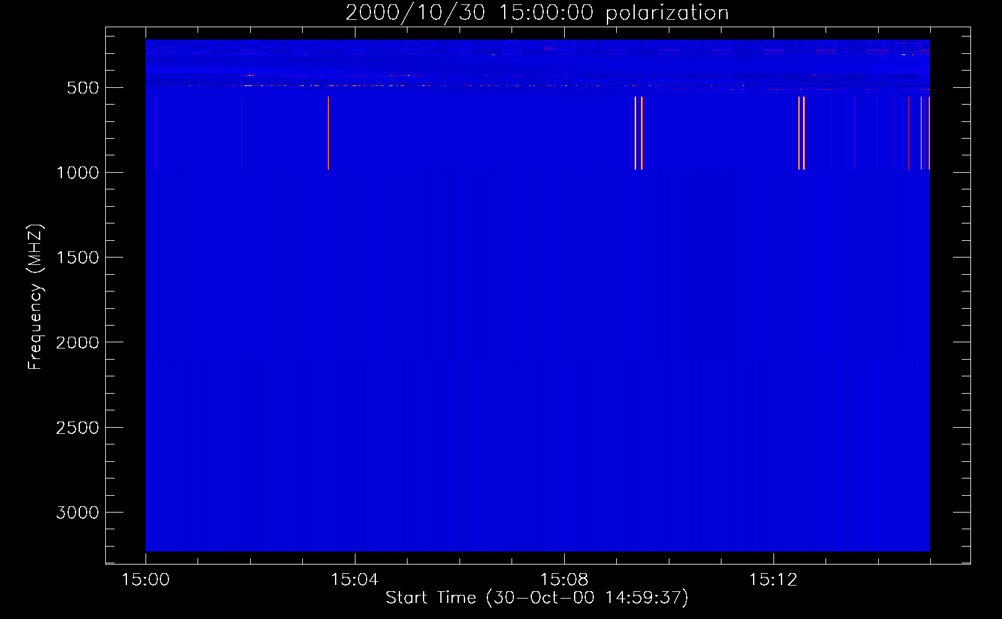Click the '15:08' time tick label
Image resolution: width=1002 pixels, height=619 pixels.
(x=564, y=579)
